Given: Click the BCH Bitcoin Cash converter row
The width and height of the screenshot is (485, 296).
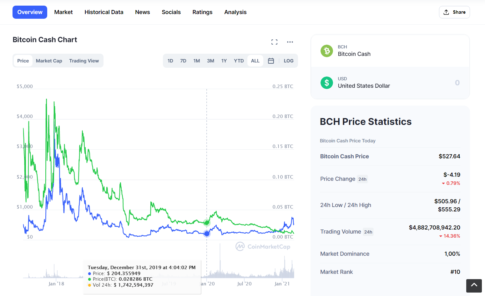Looking at the screenshot, I should pos(390,51).
